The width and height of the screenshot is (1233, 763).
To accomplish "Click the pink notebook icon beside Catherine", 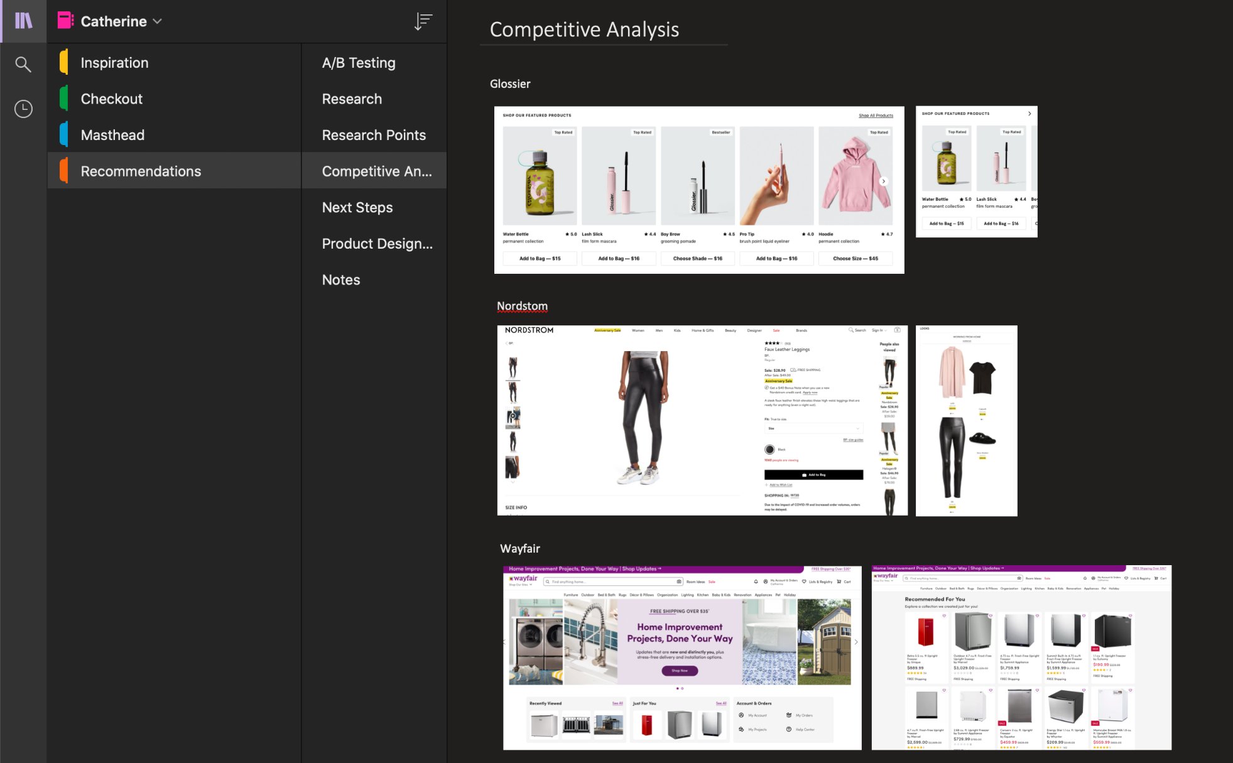I will [x=63, y=21].
